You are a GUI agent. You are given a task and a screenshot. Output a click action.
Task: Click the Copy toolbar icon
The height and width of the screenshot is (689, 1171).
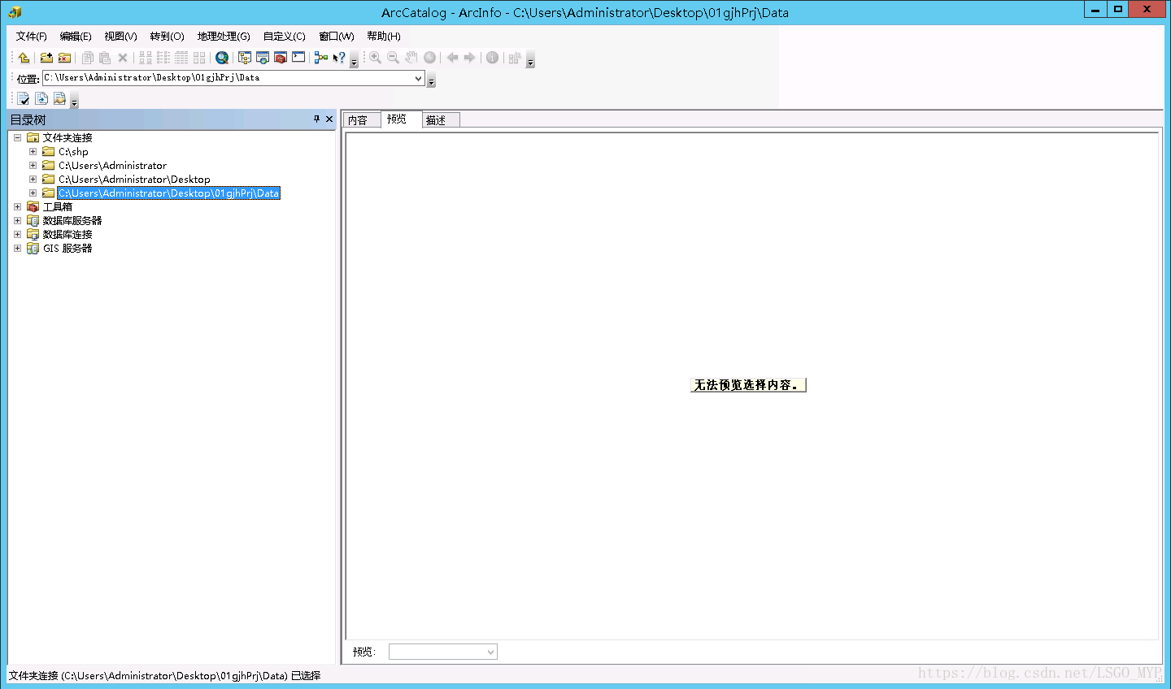[87, 58]
